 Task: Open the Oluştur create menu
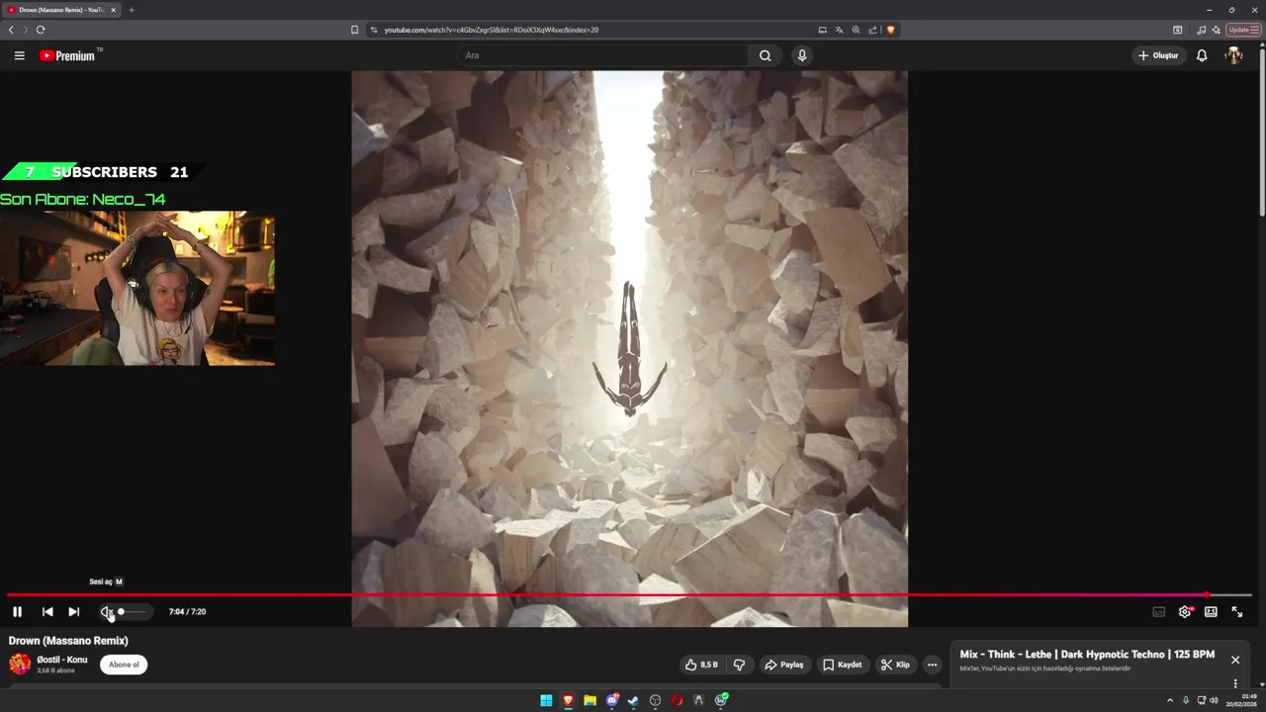click(1158, 55)
